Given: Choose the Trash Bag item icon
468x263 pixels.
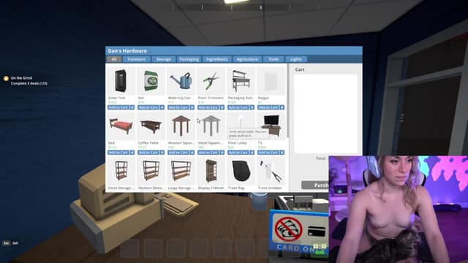Looking at the screenshot, I should click(241, 171).
